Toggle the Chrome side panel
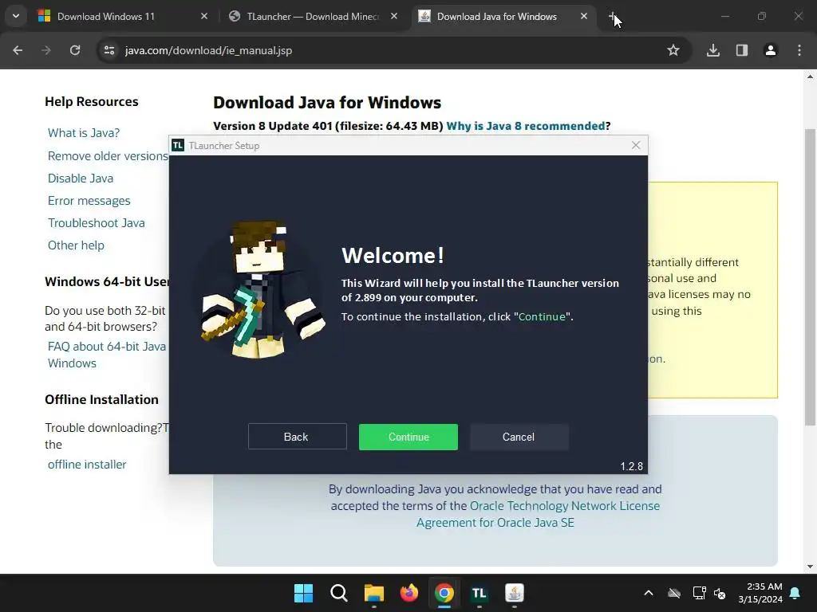This screenshot has width=817, height=612. (742, 50)
